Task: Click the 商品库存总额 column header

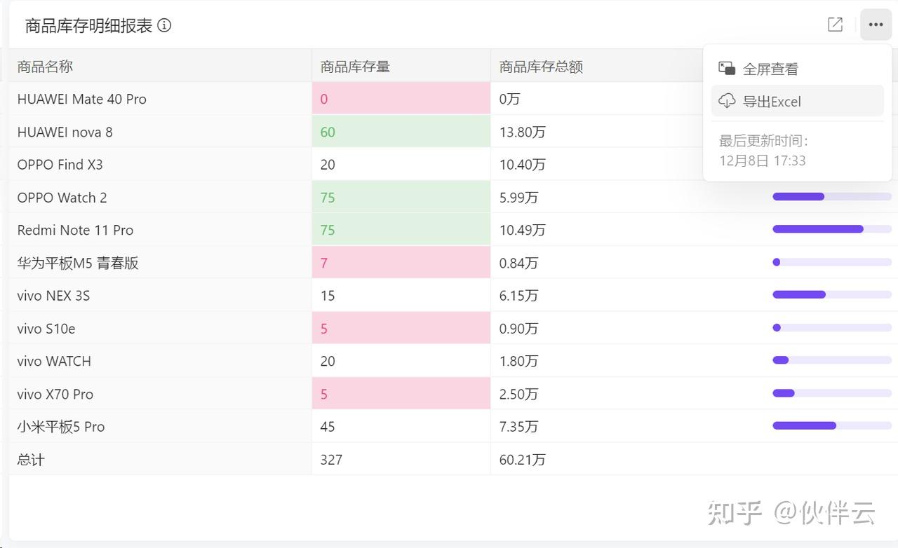Action: coord(541,67)
